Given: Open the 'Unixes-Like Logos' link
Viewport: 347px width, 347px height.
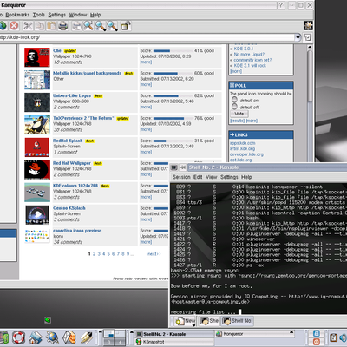Looking at the screenshot, I should (72, 95).
